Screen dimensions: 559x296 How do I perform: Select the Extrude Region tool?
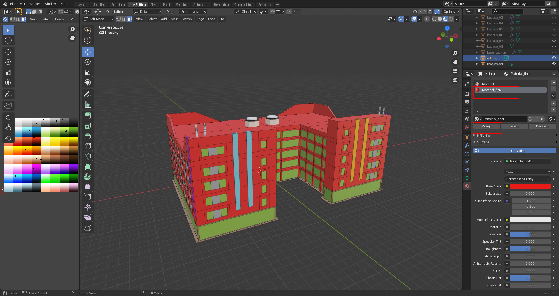coord(88,116)
